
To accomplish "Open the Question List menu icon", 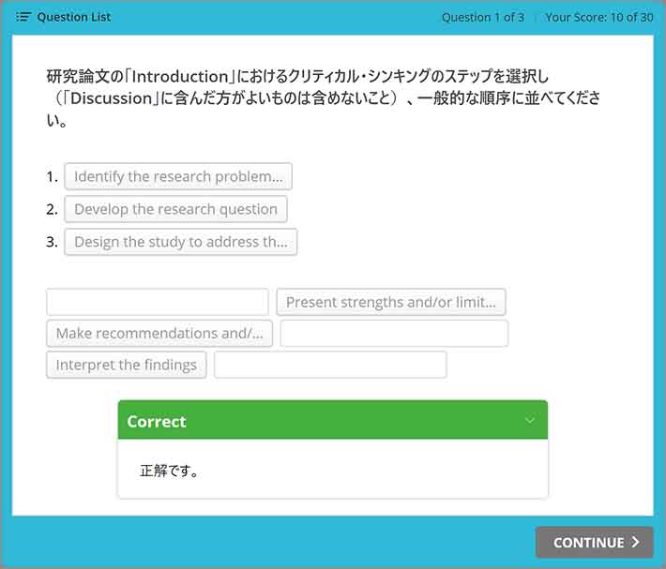I will (x=23, y=17).
